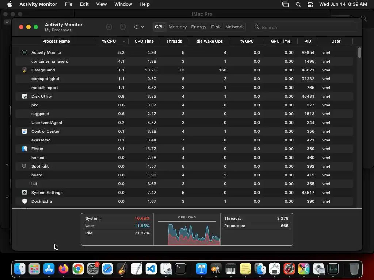Open App Store from the Dock
Viewport: 374px width, 280px height.
tap(49, 269)
